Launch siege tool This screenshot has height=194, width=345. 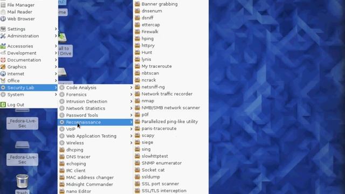[x=171, y=142]
